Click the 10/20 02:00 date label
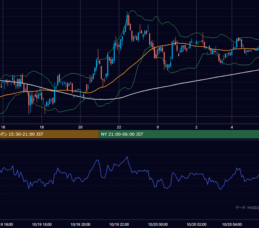Viewport: 259px width, 228px height. tap(197, 224)
